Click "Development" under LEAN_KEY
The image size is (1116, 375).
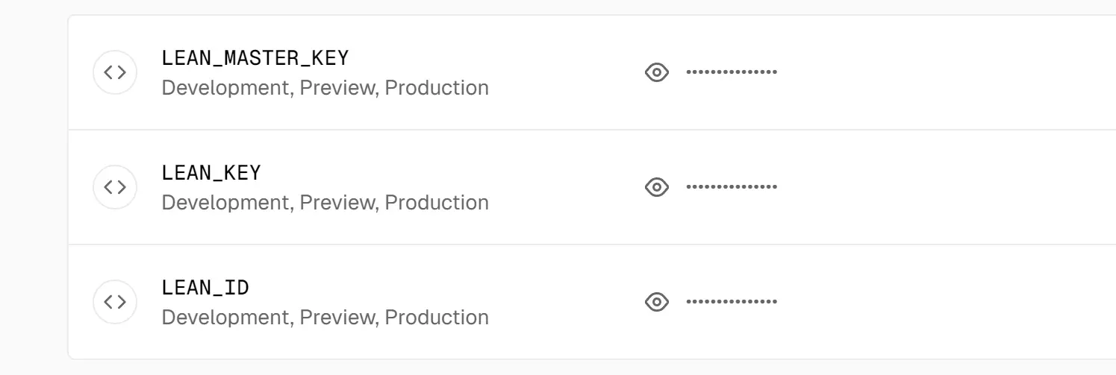click(x=225, y=203)
